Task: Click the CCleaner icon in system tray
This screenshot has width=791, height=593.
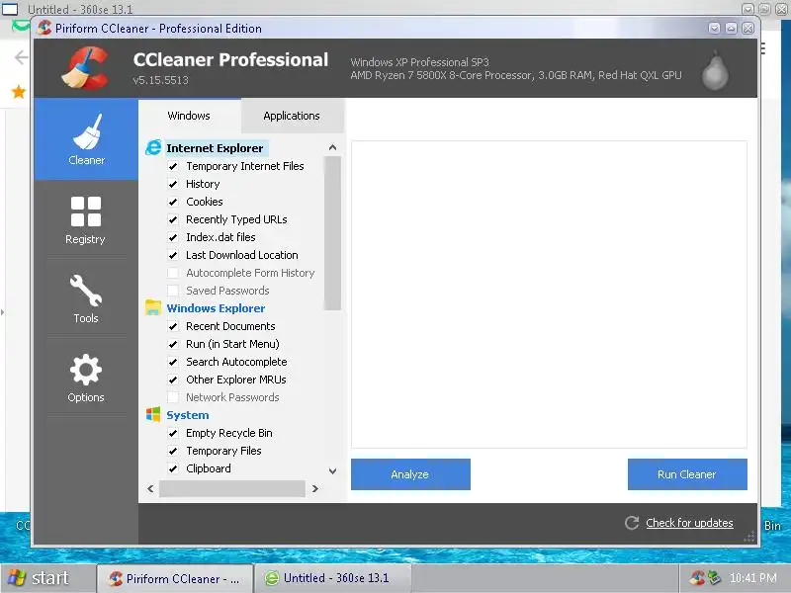Action: pyautogui.click(x=697, y=578)
